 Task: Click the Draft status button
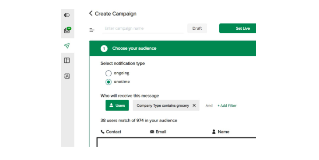pos(197,28)
